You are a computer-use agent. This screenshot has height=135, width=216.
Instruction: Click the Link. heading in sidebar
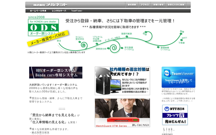pos(169,130)
